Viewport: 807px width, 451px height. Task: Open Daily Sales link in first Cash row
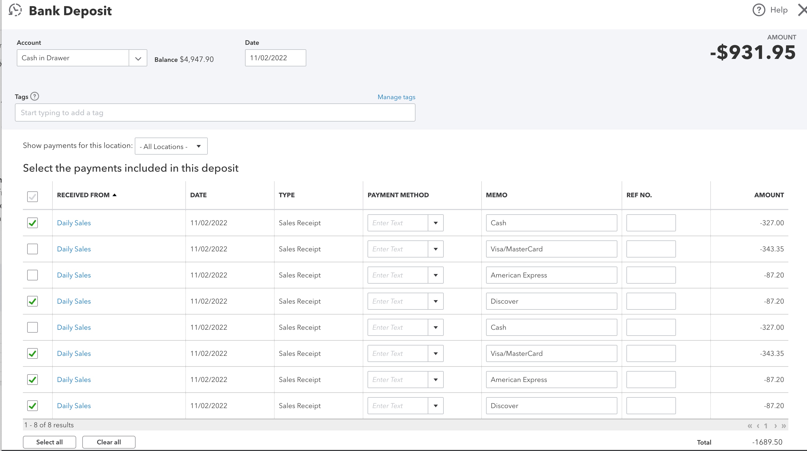click(x=74, y=223)
